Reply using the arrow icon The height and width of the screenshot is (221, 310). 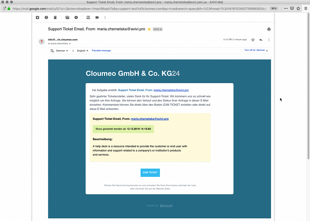point(261,40)
